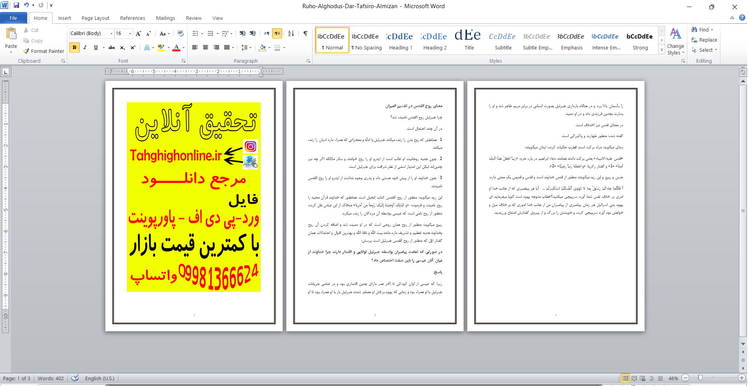Switch to Full Screen Reading view
The image size is (748, 386).
click(634, 378)
